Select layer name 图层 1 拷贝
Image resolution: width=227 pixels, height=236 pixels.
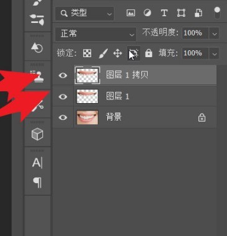pos(127,75)
